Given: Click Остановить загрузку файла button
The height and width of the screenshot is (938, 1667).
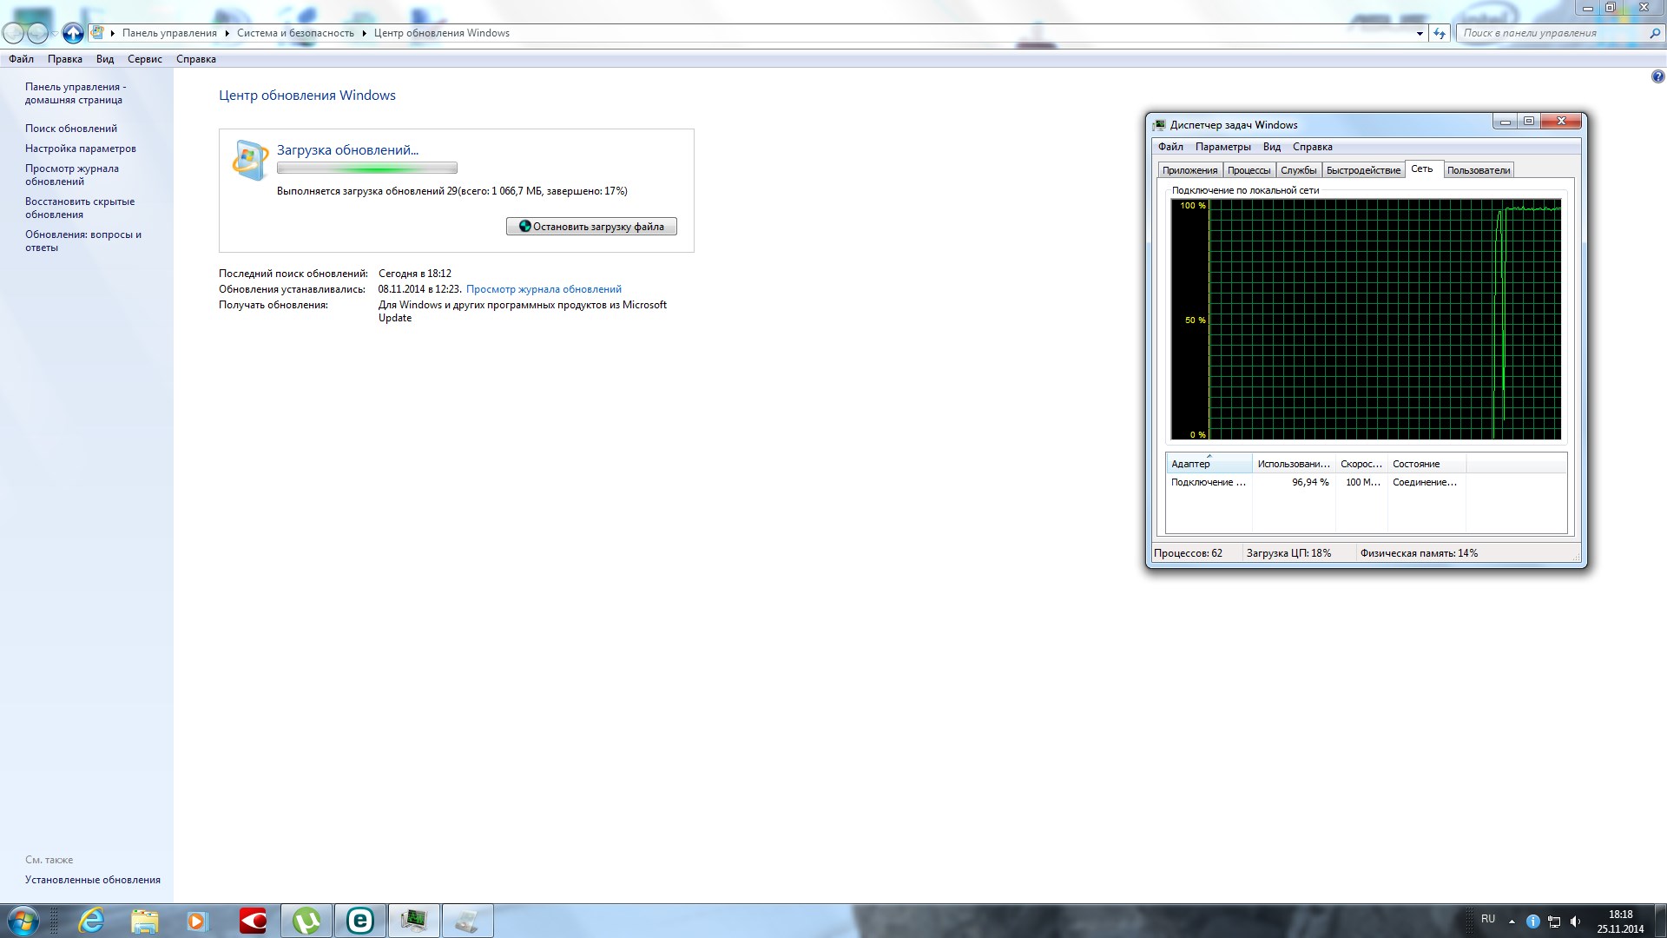Looking at the screenshot, I should (x=591, y=227).
